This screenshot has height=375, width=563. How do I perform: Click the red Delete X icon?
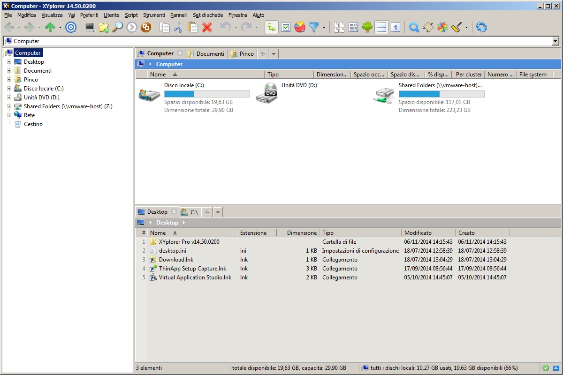pyautogui.click(x=207, y=27)
